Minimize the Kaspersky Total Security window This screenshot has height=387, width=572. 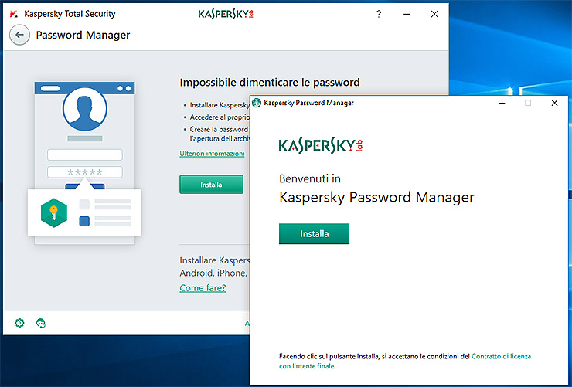click(x=407, y=14)
